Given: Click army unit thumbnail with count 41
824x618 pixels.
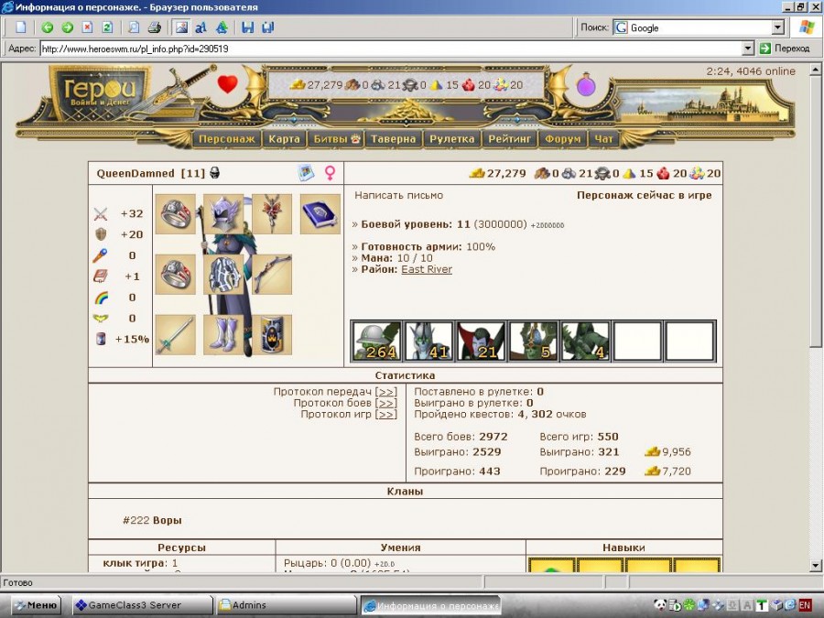Looking at the screenshot, I should point(428,342).
